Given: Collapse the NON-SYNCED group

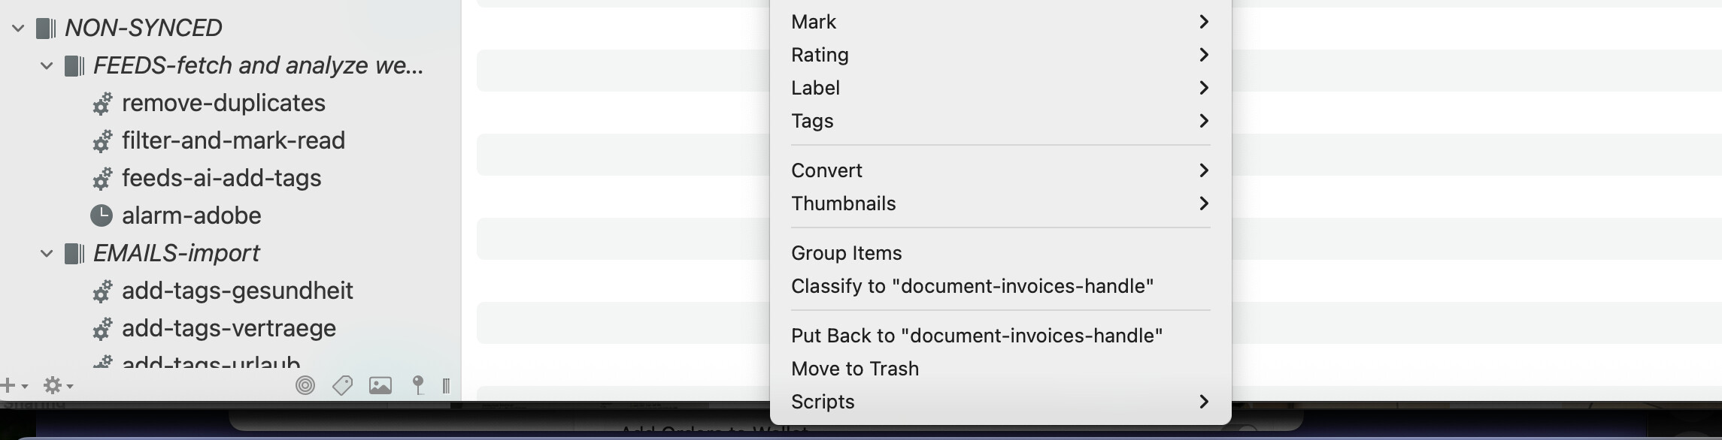Looking at the screenshot, I should pyautogui.click(x=18, y=29).
